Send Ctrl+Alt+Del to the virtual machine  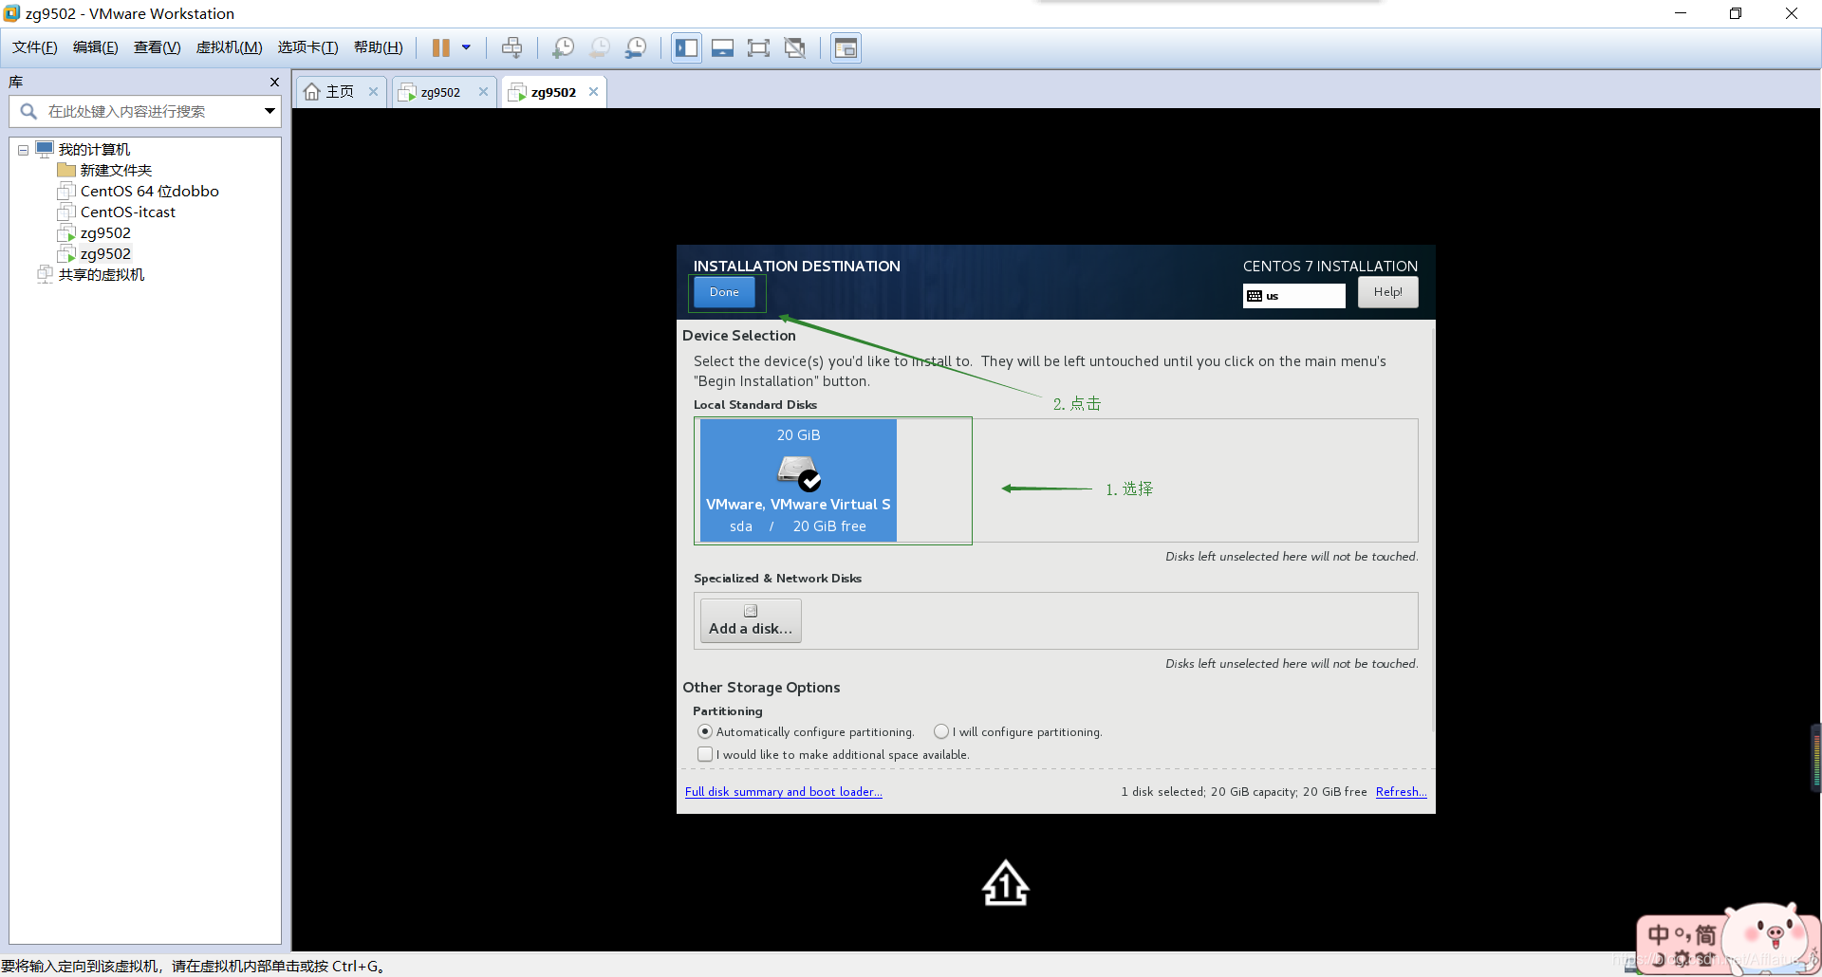click(512, 47)
